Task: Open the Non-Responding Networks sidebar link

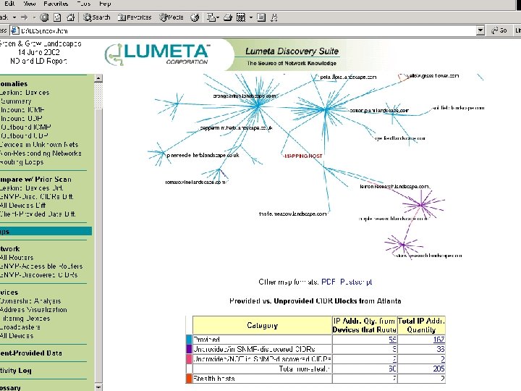Action: (x=41, y=154)
